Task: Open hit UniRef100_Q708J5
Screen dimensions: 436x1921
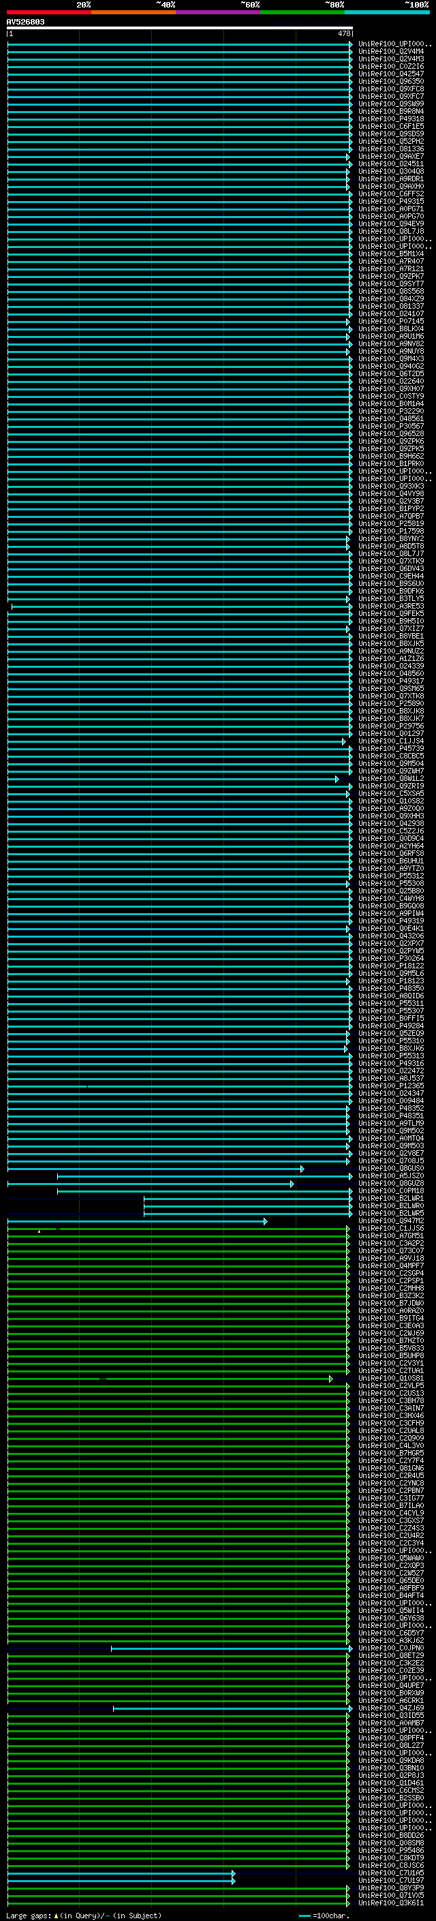Action: (390, 1161)
